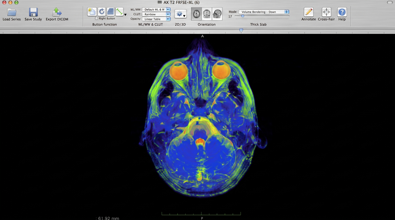
Task: Enable the Right Button radio option
Action: (97, 18)
